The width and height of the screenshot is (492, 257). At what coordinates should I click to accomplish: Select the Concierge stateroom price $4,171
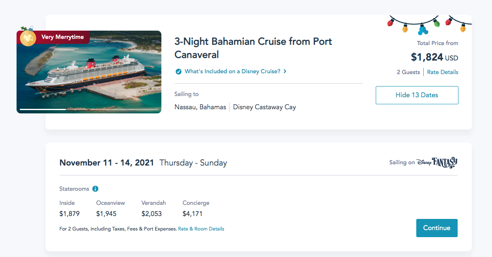coord(192,214)
